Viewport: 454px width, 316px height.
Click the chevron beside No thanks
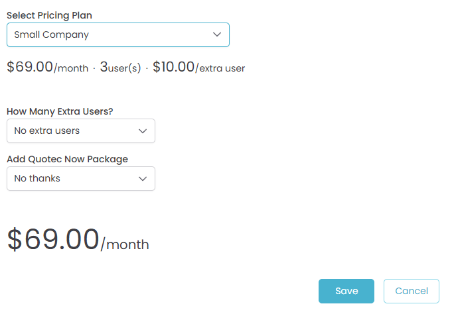pyautogui.click(x=143, y=179)
